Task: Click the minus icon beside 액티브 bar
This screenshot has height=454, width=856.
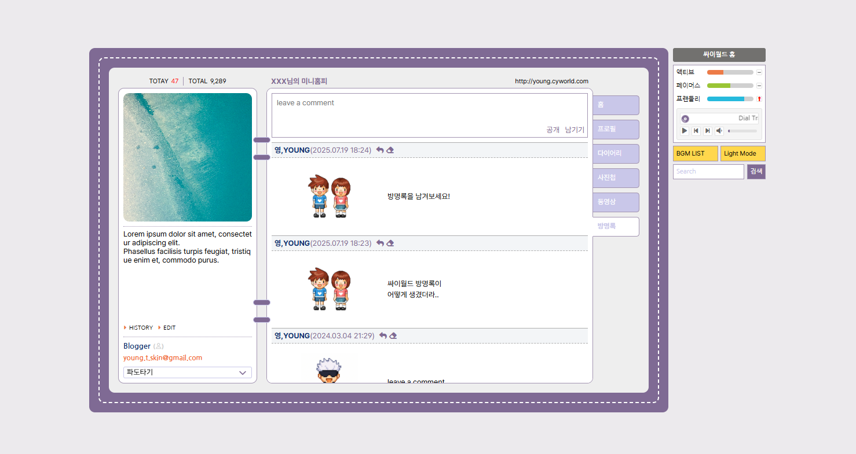Action: (x=759, y=72)
